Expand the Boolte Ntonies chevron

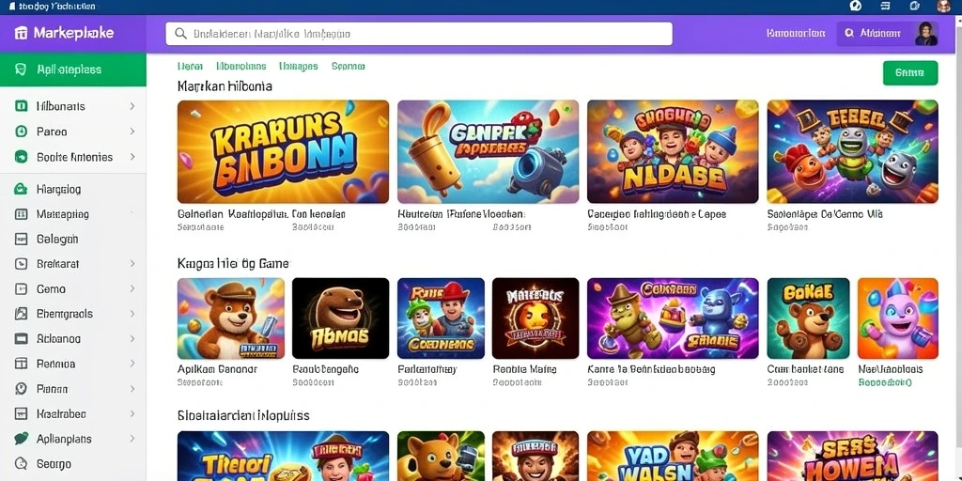(132, 157)
